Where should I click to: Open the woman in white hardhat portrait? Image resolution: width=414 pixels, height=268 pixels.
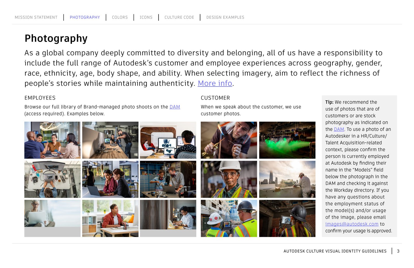pos(229,179)
